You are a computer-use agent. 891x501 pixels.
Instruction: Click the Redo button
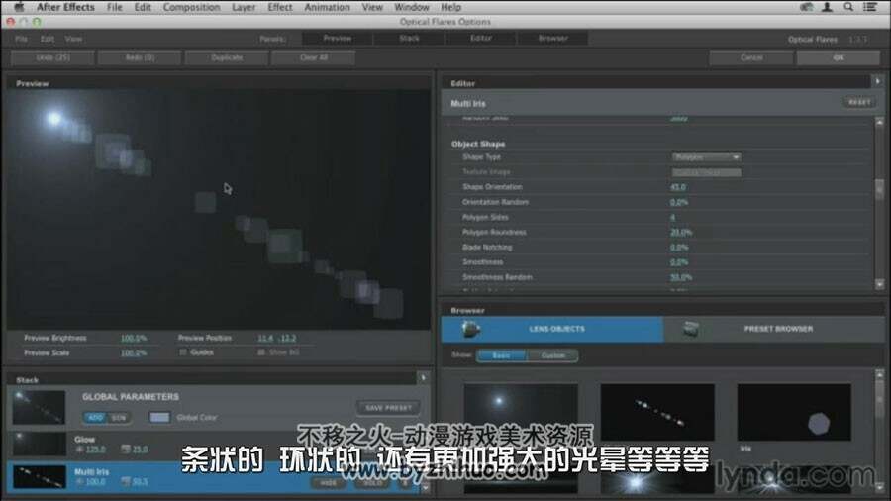tap(140, 58)
